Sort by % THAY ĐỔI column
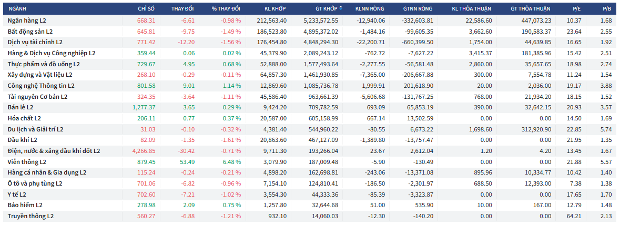Viewport: 620px width, 225px height. pyautogui.click(x=226, y=9)
